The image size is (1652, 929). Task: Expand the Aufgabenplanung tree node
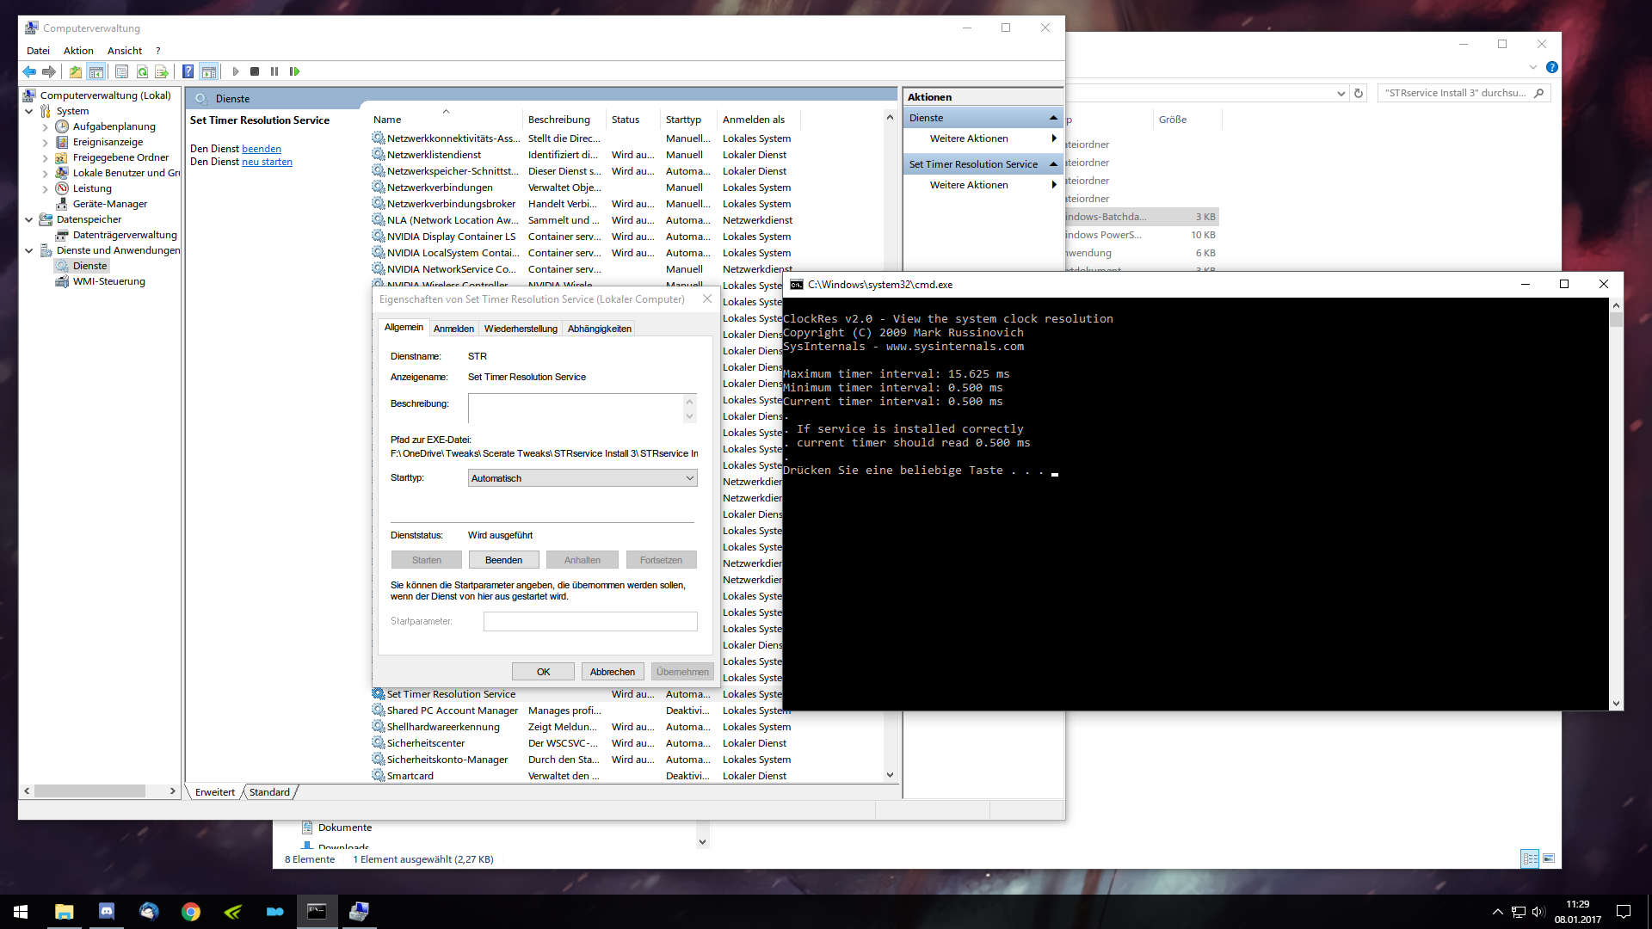pyautogui.click(x=45, y=126)
